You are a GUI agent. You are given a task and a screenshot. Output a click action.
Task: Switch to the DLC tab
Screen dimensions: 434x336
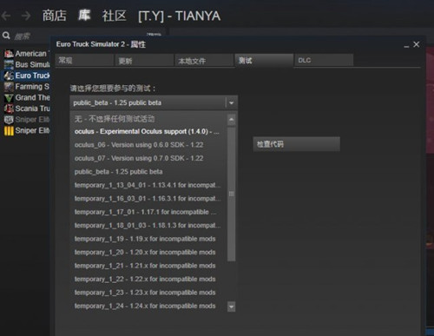(324, 60)
